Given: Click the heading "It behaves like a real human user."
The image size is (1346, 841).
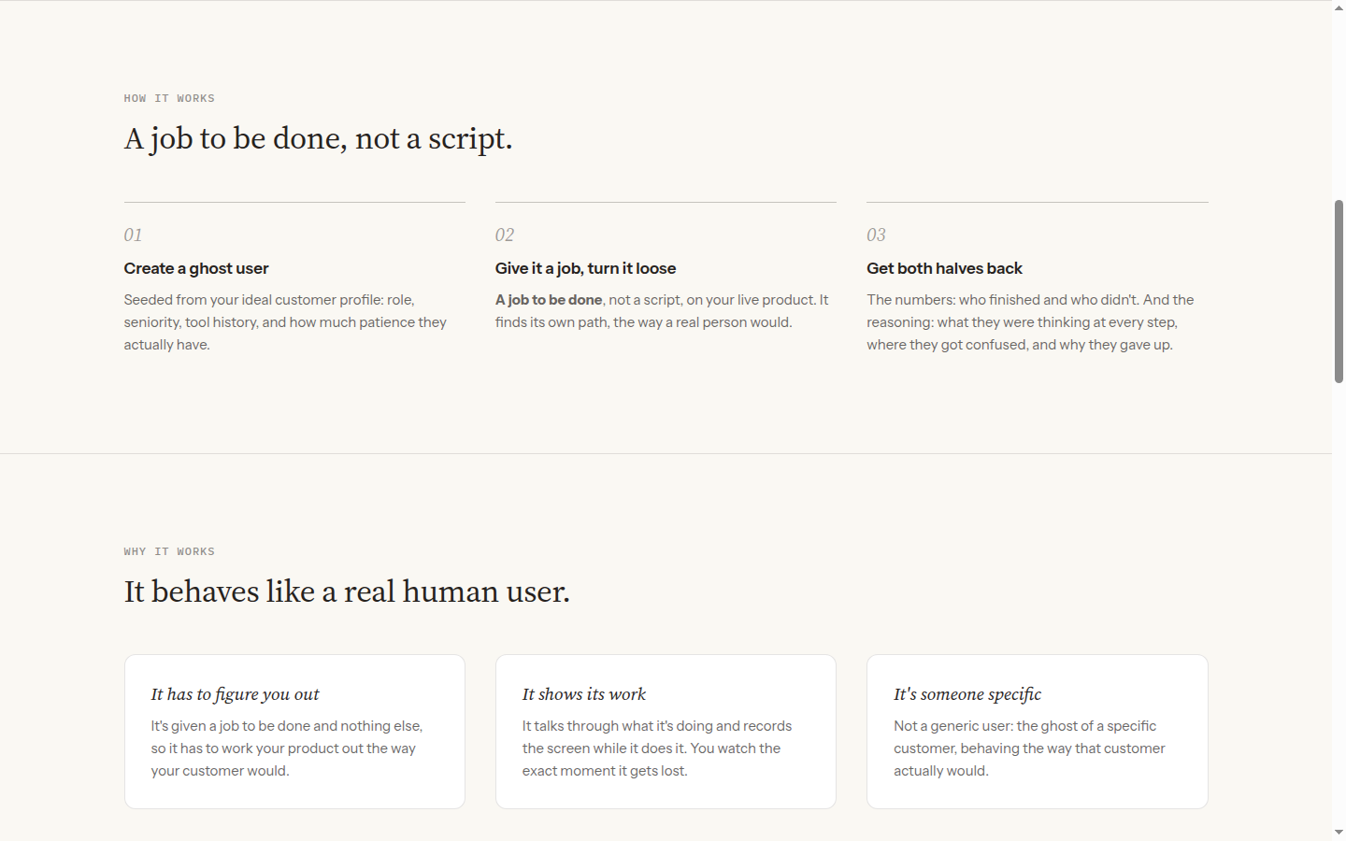Looking at the screenshot, I should (x=347, y=592).
